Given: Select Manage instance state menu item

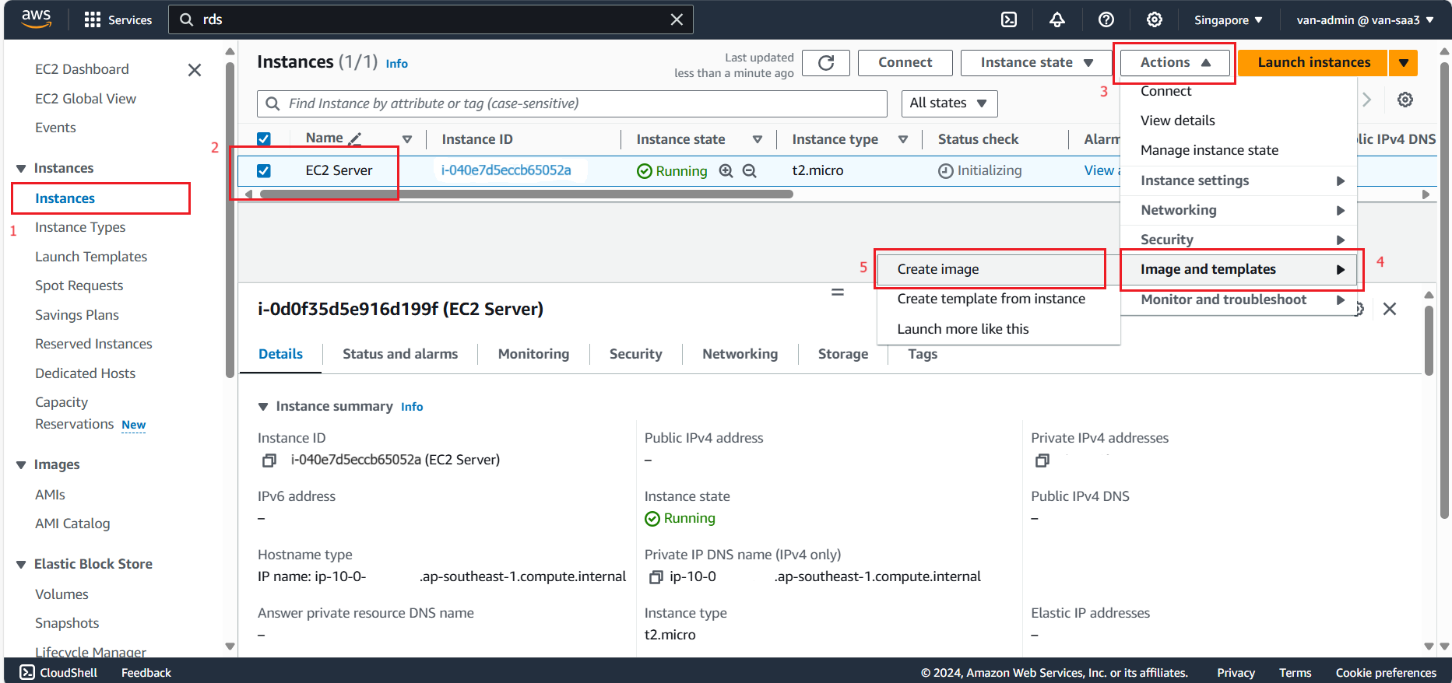Looking at the screenshot, I should coord(1239,150).
